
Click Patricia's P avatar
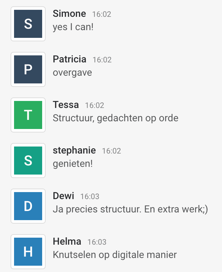(28, 69)
